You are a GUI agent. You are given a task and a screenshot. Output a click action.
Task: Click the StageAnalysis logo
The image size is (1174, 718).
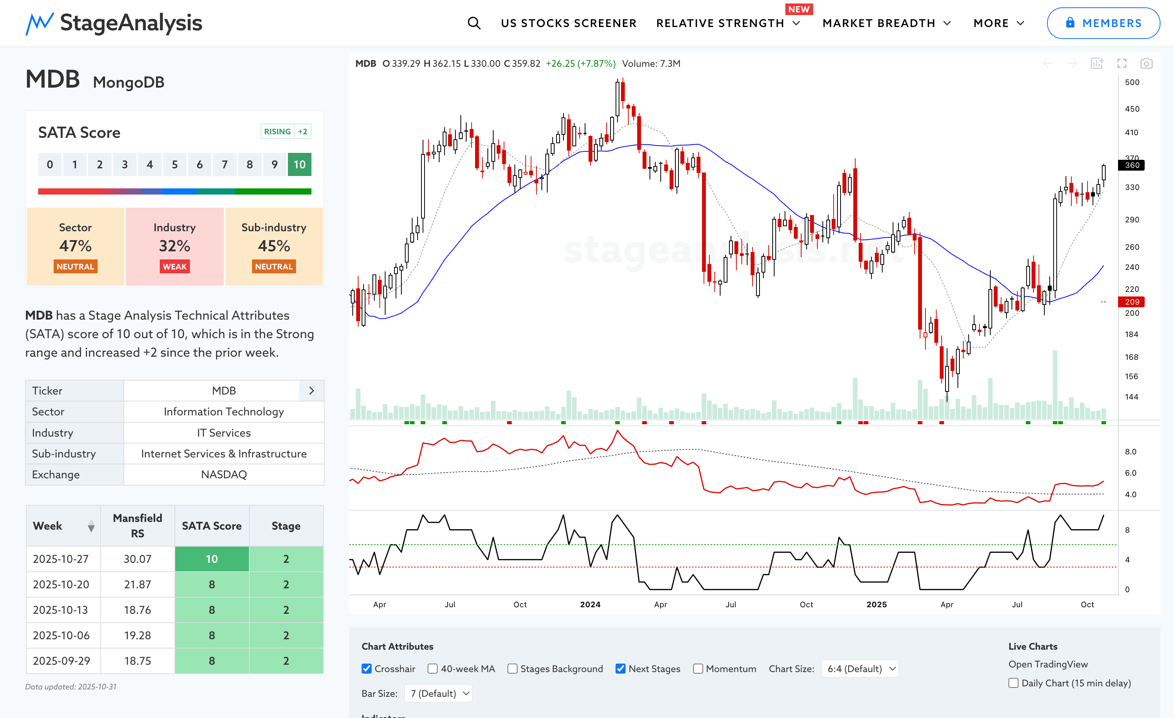coord(114,23)
